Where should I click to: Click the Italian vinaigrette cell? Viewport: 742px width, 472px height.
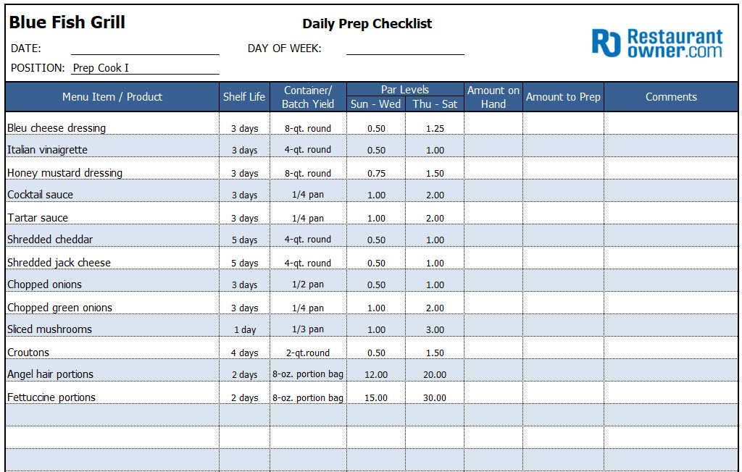(x=112, y=146)
